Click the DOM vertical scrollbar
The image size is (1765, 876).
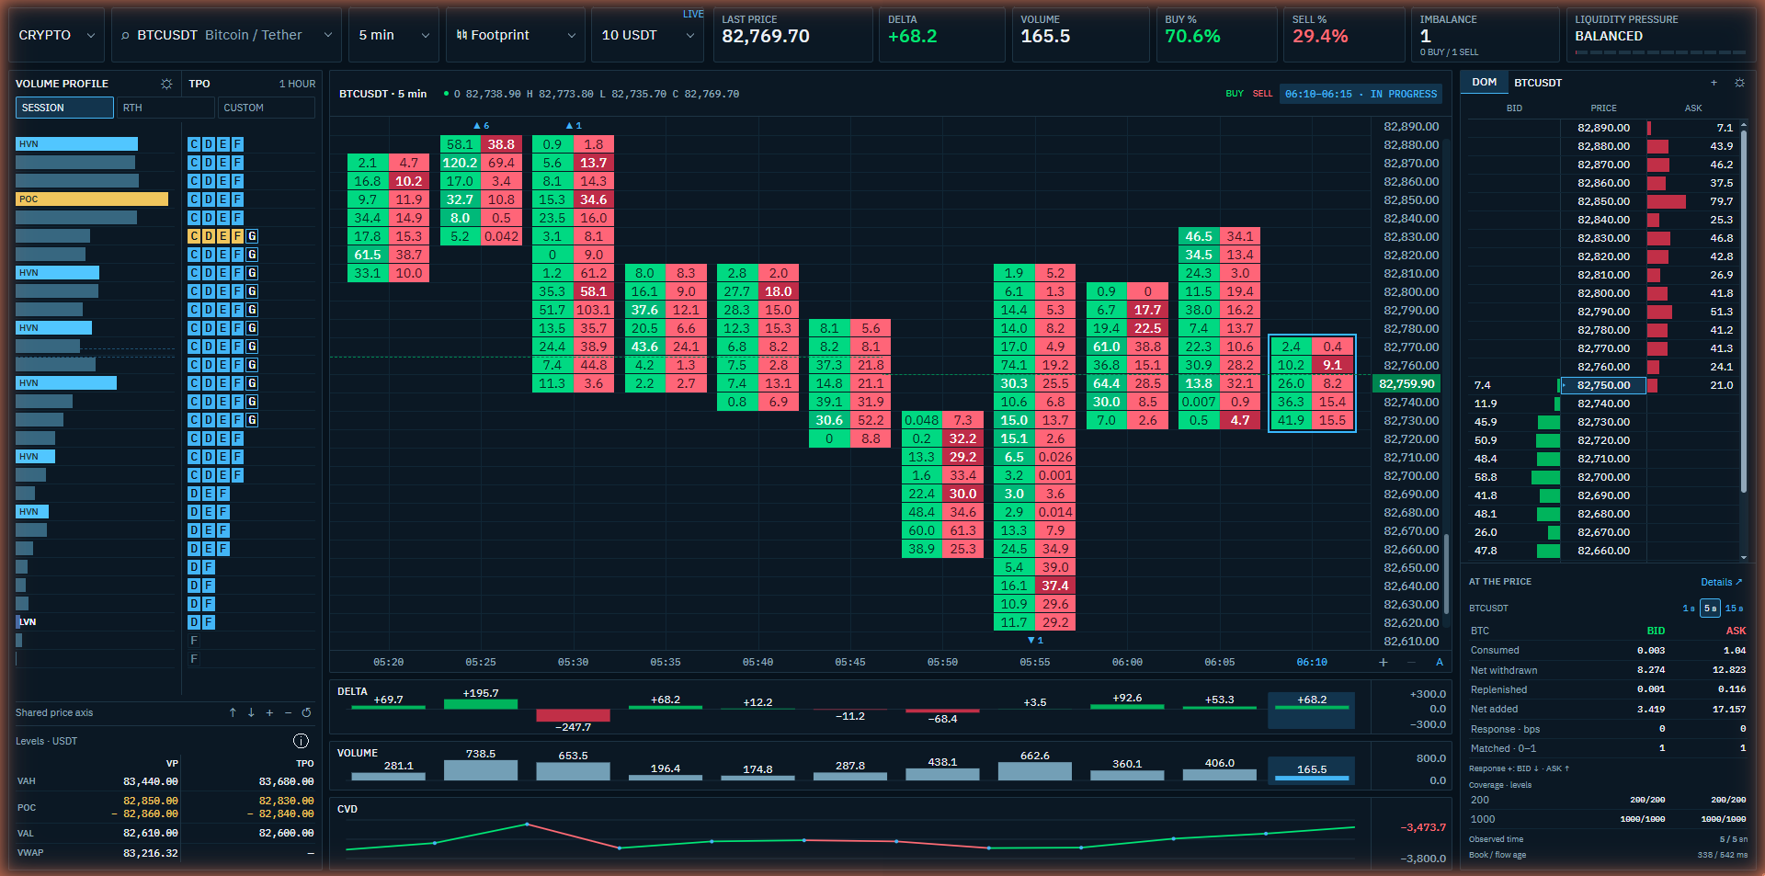click(x=1744, y=313)
